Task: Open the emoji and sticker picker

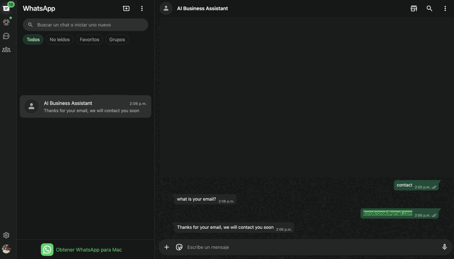Action: [x=179, y=247]
